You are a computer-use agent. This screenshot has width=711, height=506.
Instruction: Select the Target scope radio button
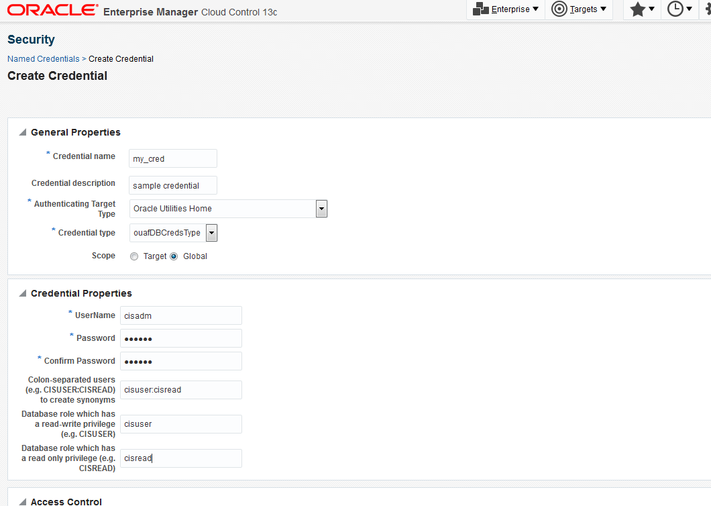[134, 256]
